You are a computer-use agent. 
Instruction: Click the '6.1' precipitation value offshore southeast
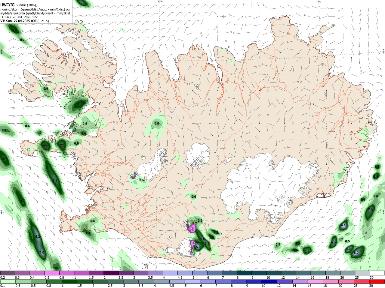[x=343, y=225]
